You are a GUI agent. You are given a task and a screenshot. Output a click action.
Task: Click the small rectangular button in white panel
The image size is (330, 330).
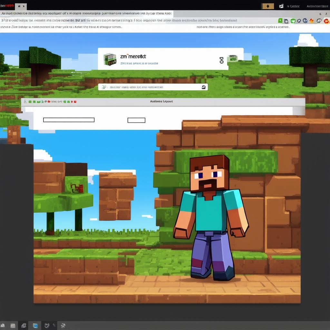(x=136, y=120)
